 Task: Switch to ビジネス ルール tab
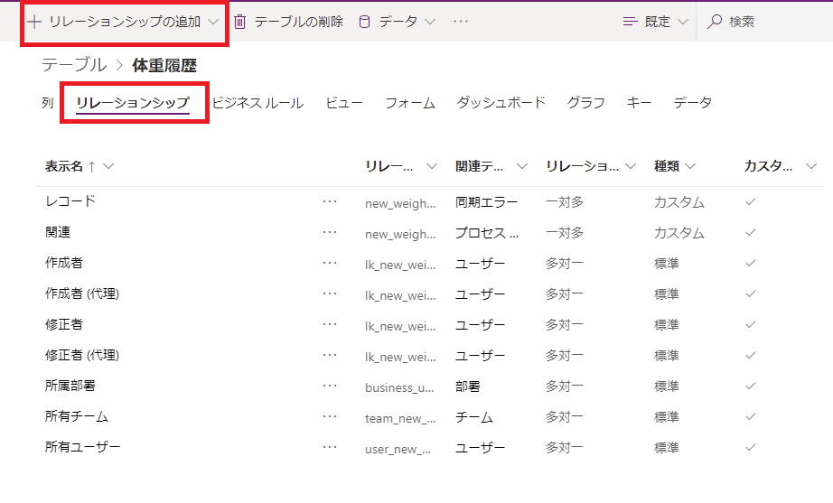(257, 103)
